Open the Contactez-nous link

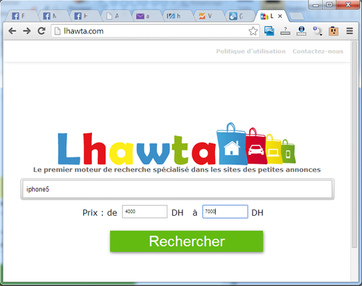(318, 51)
